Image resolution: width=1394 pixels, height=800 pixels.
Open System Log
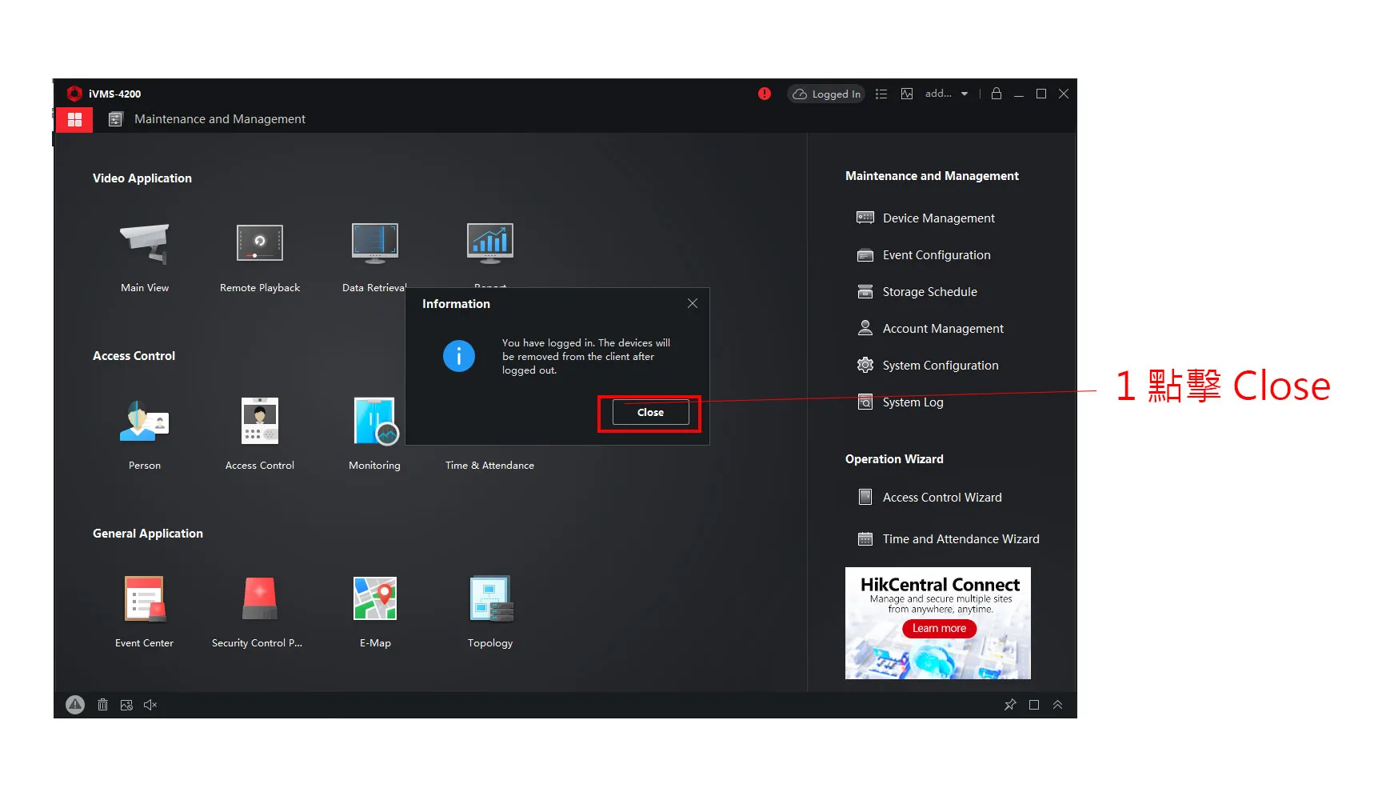tap(900, 402)
